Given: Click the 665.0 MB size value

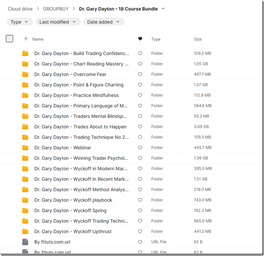Looking at the screenshot, I should point(203,221).
